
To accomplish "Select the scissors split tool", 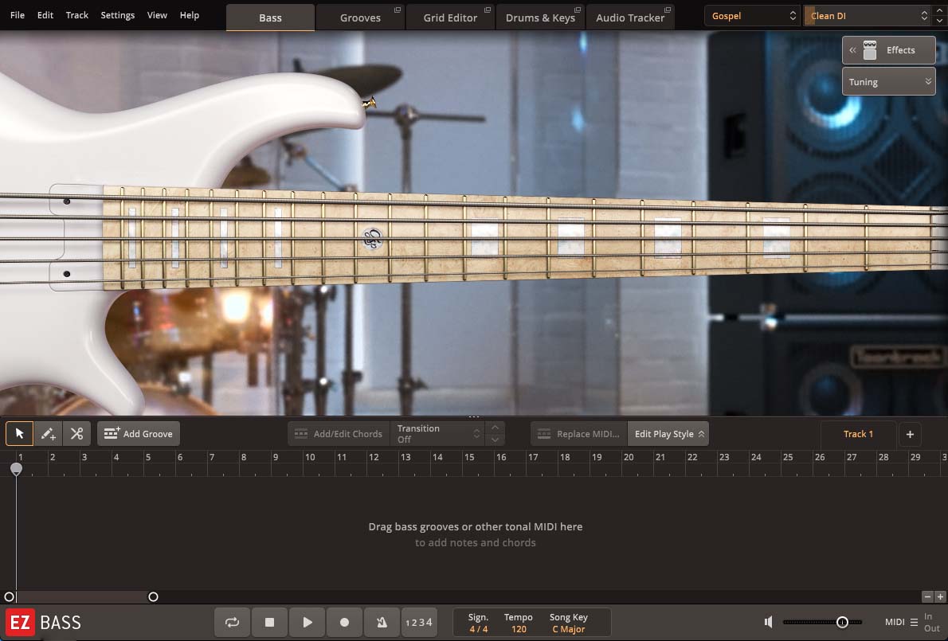I will click(76, 433).
